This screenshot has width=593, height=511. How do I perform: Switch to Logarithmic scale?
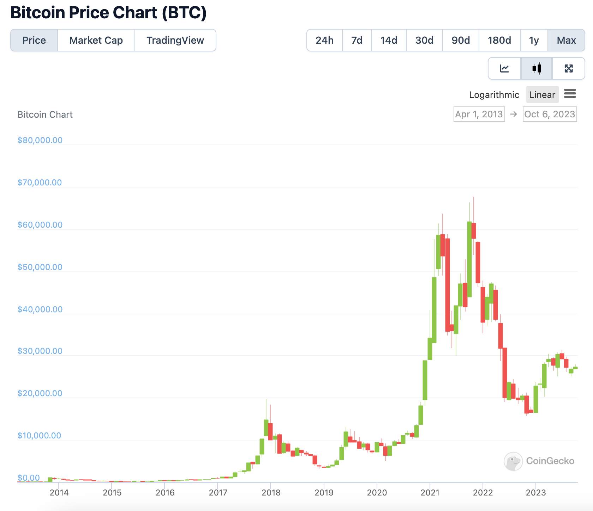click(x=494, y=94)
